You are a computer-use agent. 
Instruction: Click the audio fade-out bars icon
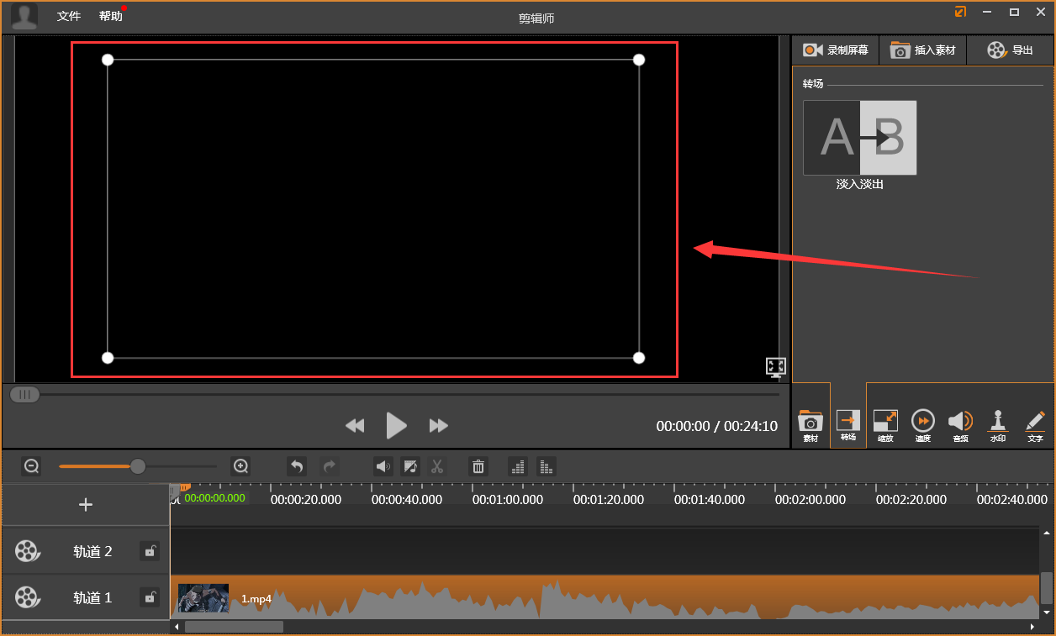point(546,466)
